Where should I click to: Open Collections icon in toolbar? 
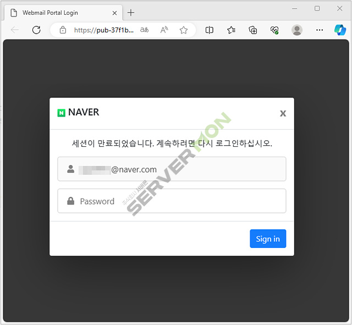coord(253,30)
